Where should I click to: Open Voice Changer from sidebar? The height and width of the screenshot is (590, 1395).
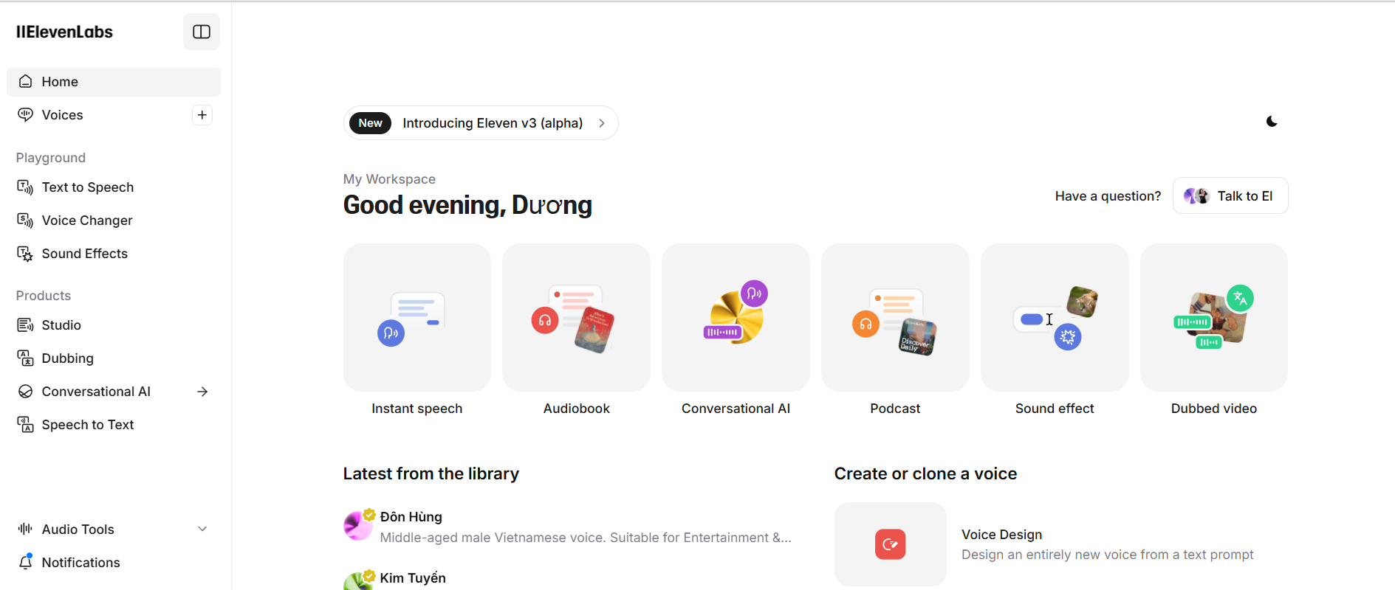click(x=86, y=221)
